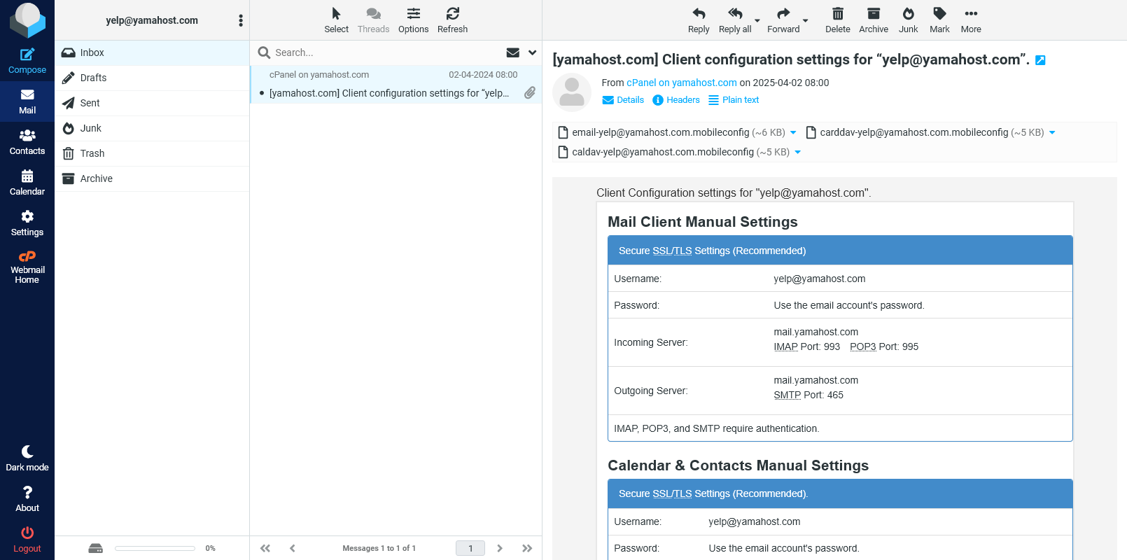Viewport: 1127px width, 560px height.
Task: Click the Threads toolbar button
Action: (x=373, y=20)
